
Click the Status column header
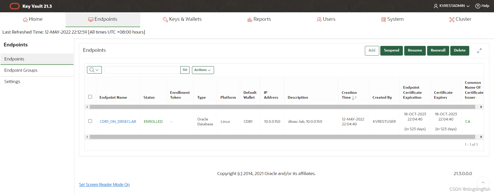[149, 97]
